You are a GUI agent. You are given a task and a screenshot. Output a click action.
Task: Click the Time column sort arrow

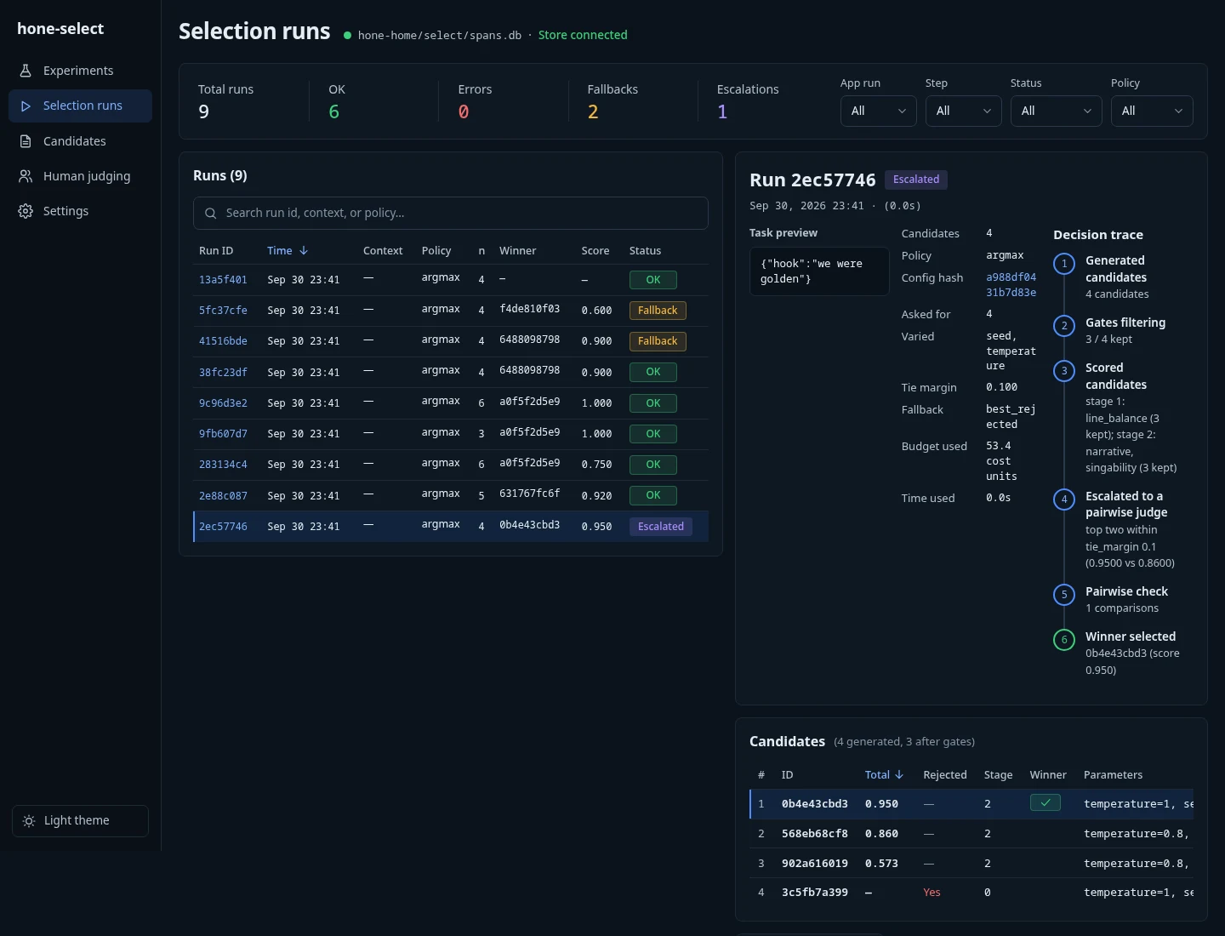[x=304, y=251]
